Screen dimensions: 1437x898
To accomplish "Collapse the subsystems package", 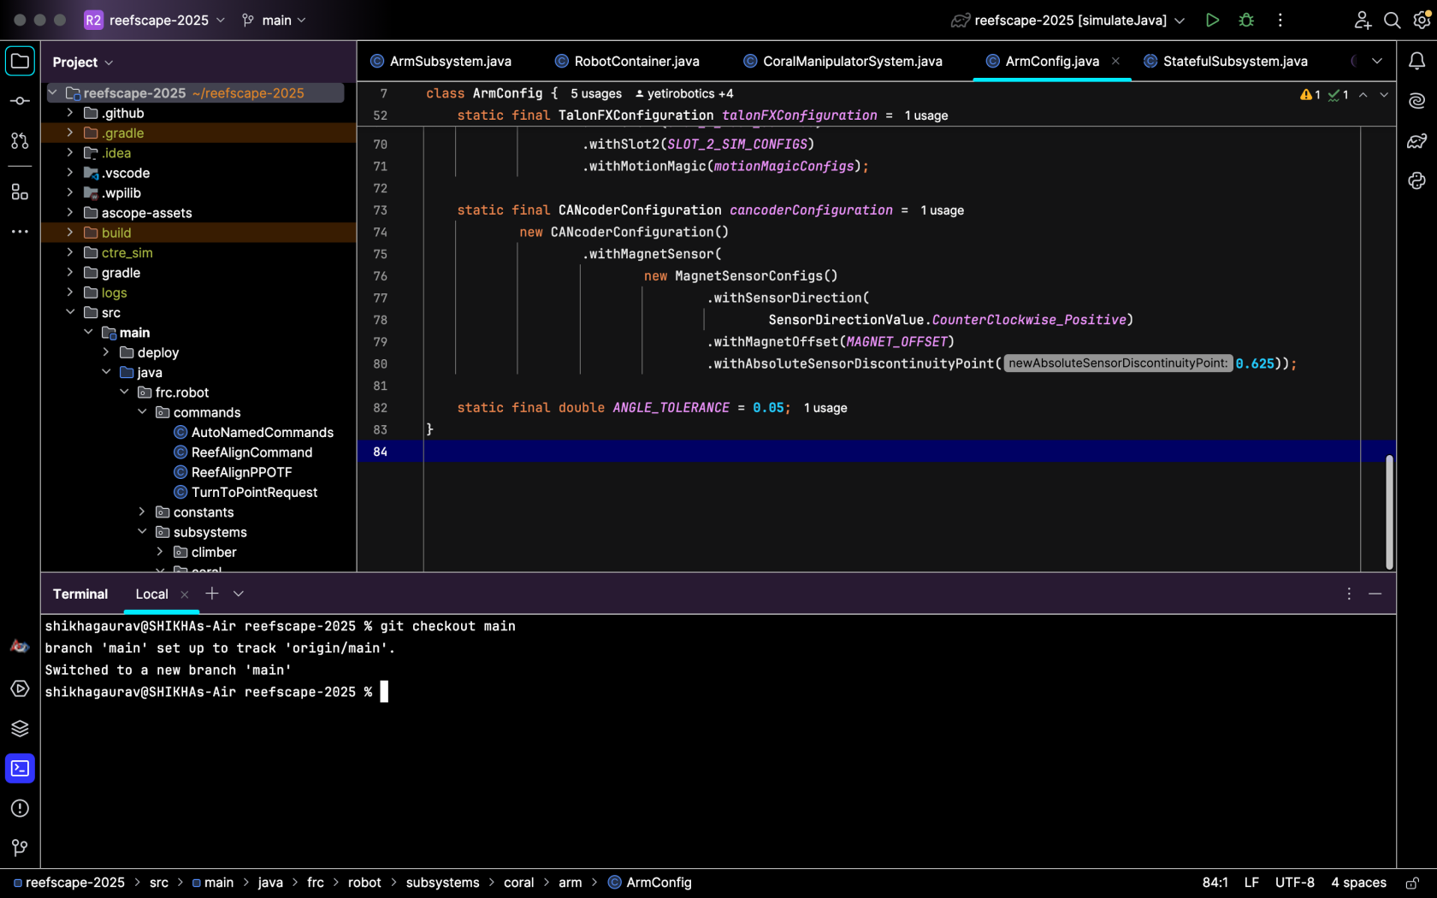I will (142, 532).
